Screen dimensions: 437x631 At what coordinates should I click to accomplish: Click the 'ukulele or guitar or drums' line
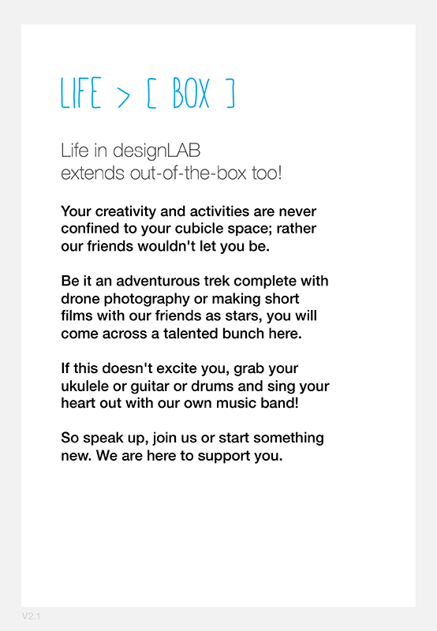[x=195, y=386]
